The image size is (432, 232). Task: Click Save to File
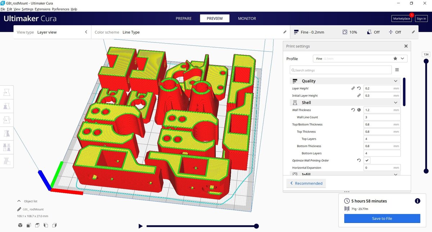[x=382, y=218]
